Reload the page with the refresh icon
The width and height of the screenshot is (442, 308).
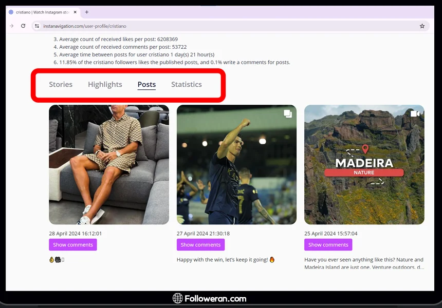point(23,26)
